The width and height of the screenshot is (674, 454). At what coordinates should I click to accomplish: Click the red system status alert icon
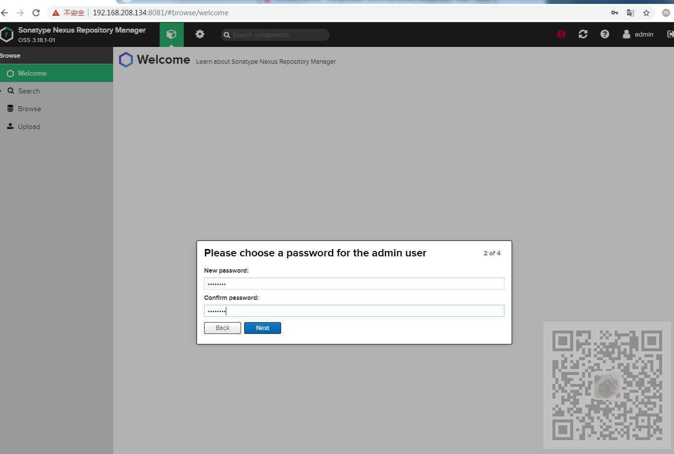[x=561, y=34]
